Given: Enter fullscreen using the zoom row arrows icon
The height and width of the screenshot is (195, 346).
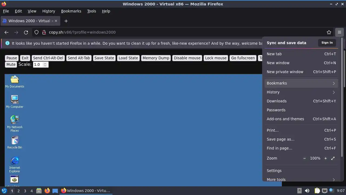Looking at the screenshot, I should (x=333, y=158).
